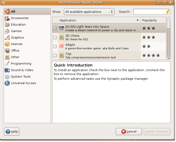Click the Quick Introduction heading
The image size is (176, 142).
73,65
